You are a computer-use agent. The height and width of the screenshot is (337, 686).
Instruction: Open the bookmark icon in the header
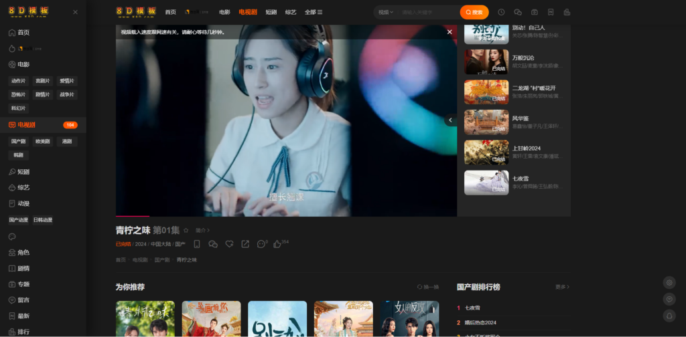551,12
